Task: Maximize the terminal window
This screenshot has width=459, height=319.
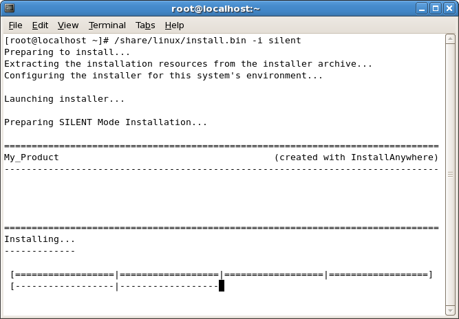Action: click(x=436, y=8)
